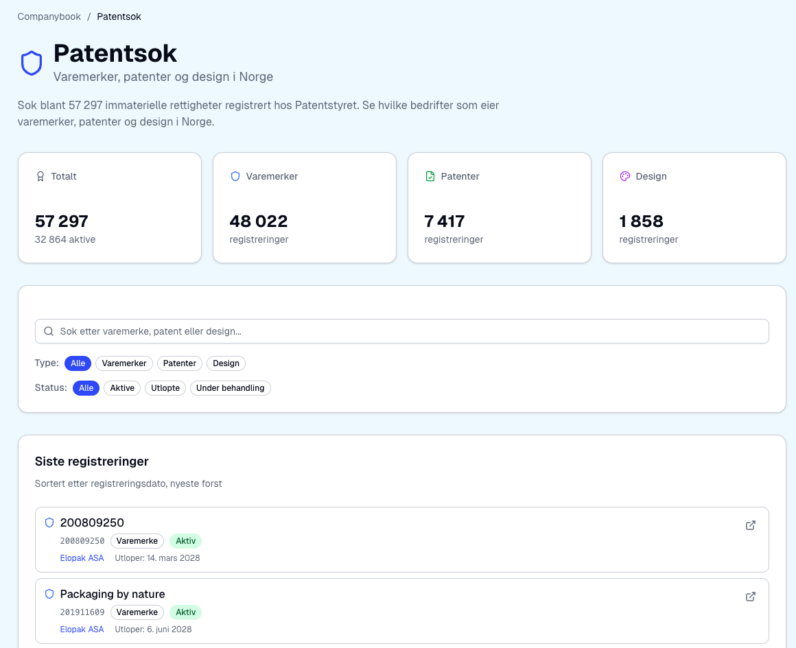Open external link icon for Packaging by nature
Image resolution: width=796 pixels, height=648 pixels.
[751, 597]
